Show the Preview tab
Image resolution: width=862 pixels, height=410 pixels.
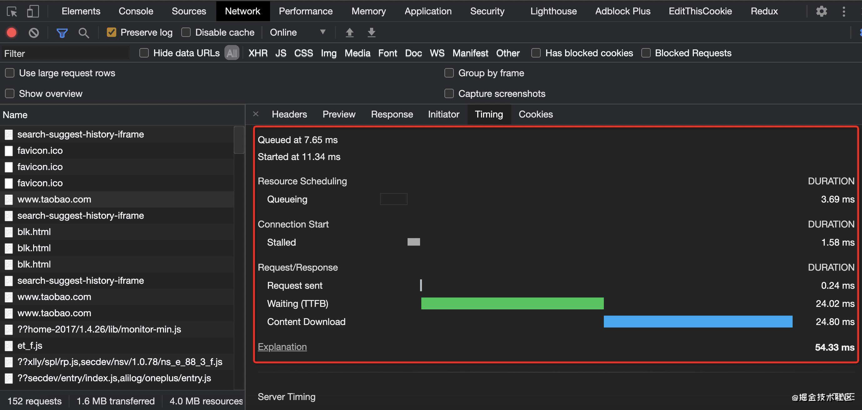(339, 114)
